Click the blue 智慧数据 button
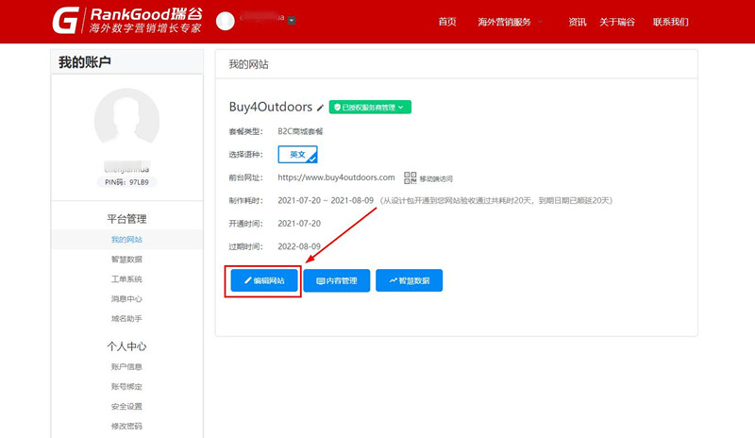Viewport: 755px width, 438px height. pos(409,280)
